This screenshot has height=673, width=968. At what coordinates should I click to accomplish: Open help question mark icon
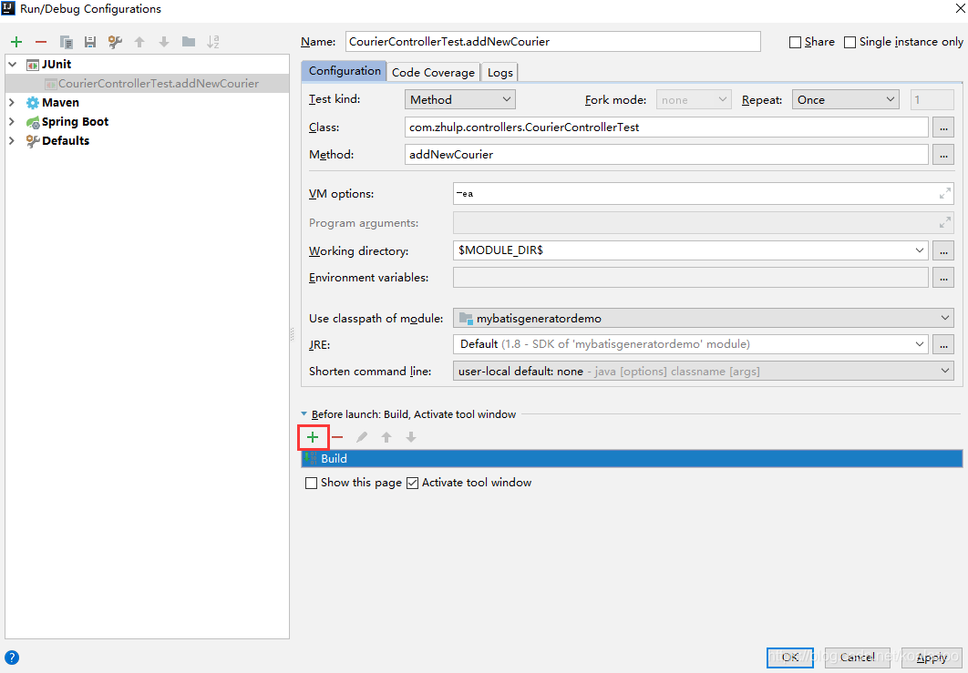pos(11,658)
